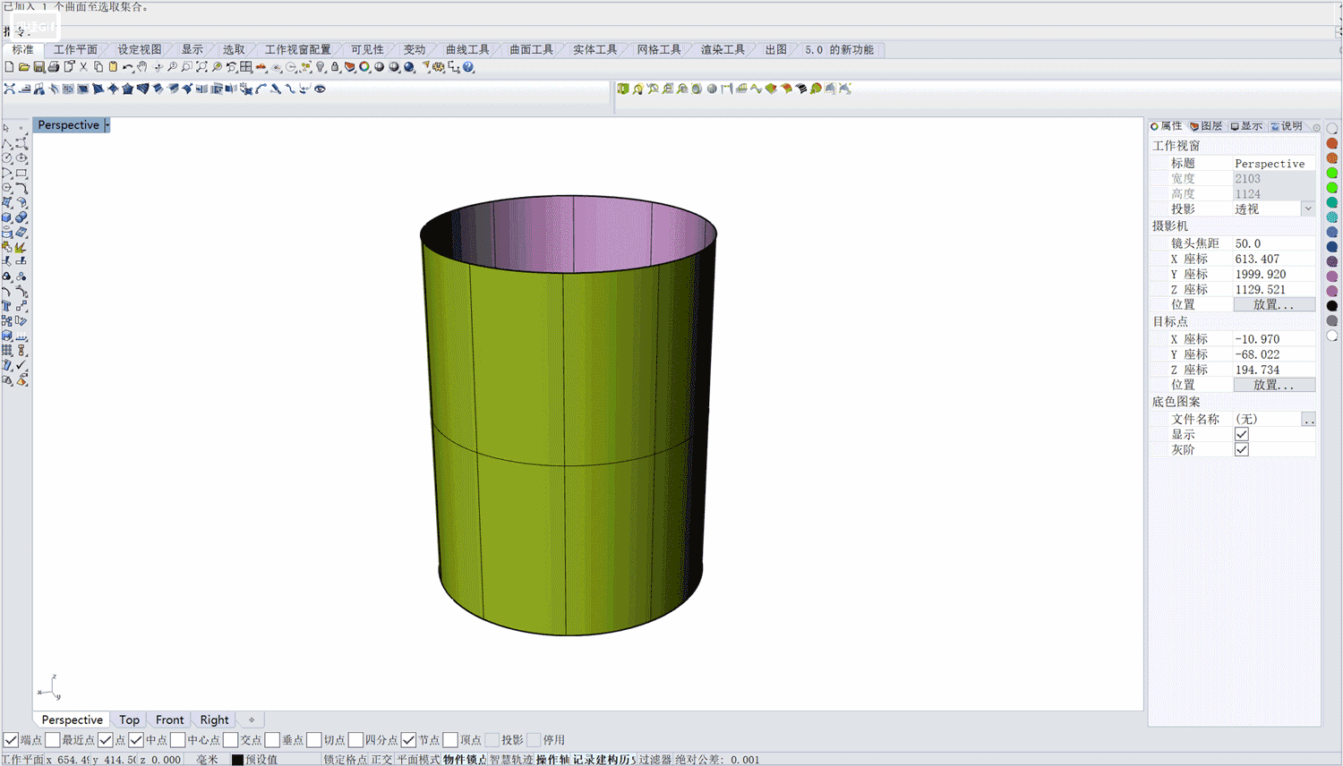The width and height of the screenshot is (1343, 766).
Task: Switch to the Right viewport tab
Action: click(214, 719)
